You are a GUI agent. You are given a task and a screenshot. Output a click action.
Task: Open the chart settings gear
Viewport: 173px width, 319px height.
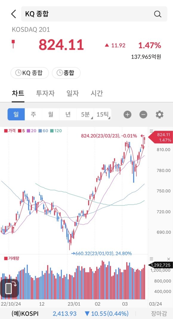[x=160, y=114]
